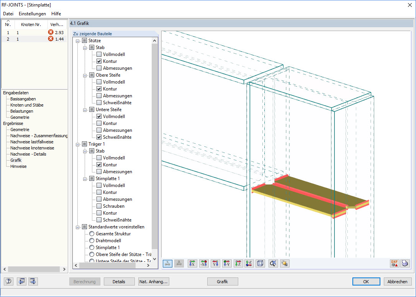This screenshot has width=416, height=297.
Task: Set view against Y direction (-Y)
Action: (x=226, y=264)
